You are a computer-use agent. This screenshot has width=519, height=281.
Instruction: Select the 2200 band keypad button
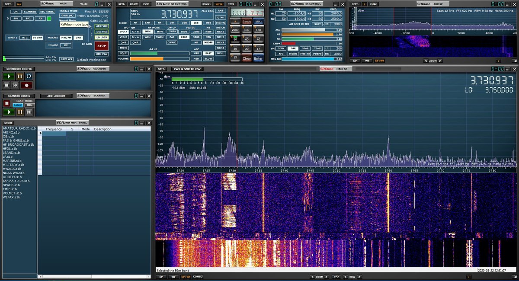click(x=235, y=30)
